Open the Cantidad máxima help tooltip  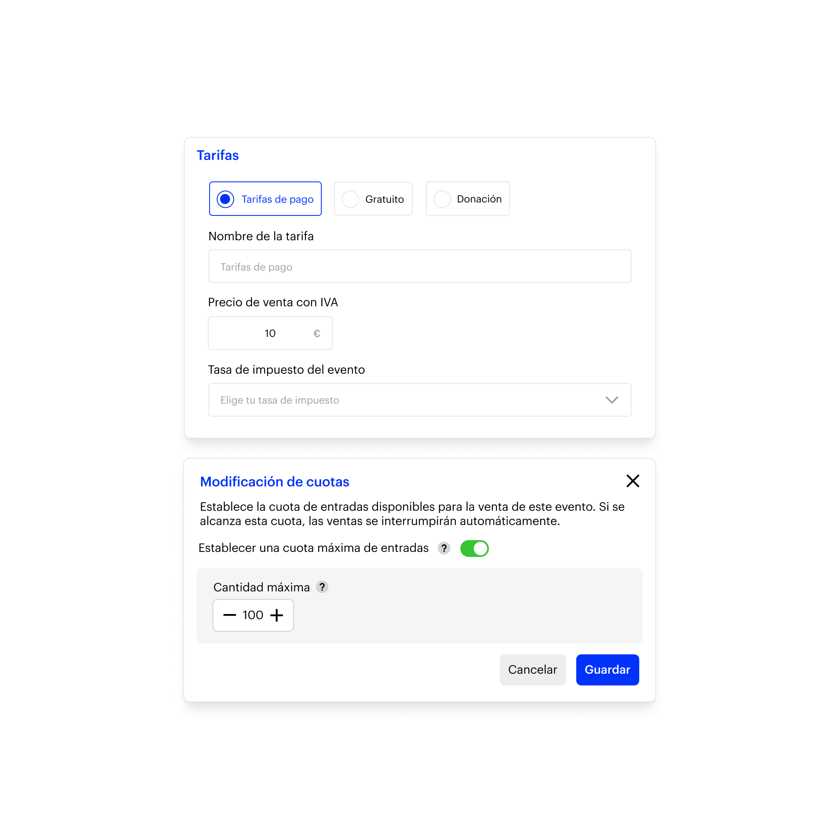322,588
